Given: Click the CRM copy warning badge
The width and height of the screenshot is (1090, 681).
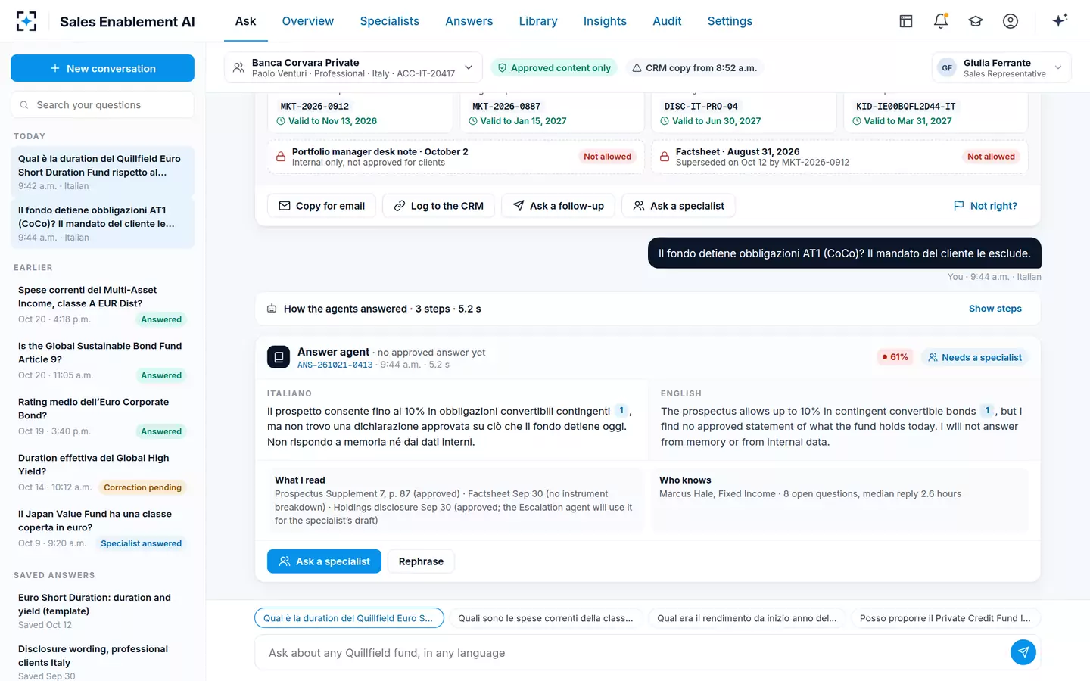Looking at the screenshot, I should [694, 68].
